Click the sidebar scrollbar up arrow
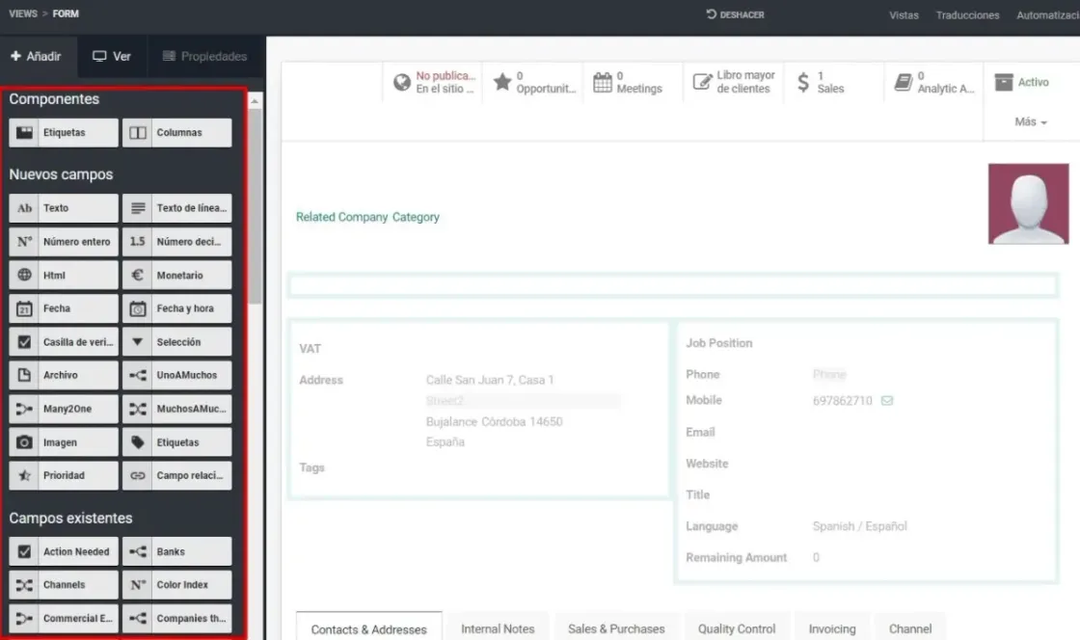Viewport: 1080px width, 640px height. [255, 101]
